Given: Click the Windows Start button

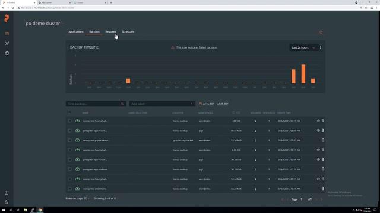Looking at the screenshot, I should tap(4, 210).
